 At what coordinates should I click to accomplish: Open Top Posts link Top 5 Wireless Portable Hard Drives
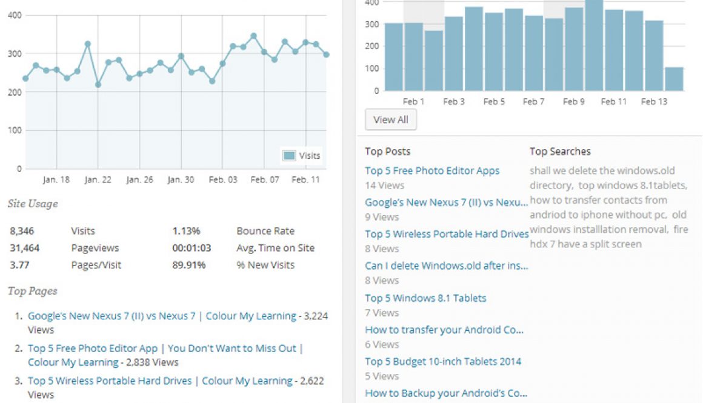point(447,234)
